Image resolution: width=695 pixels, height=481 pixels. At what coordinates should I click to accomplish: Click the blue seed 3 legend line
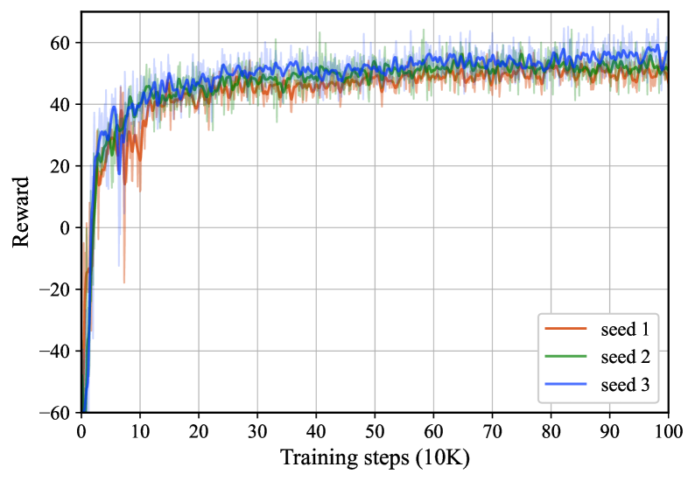[x=565, y=384]
